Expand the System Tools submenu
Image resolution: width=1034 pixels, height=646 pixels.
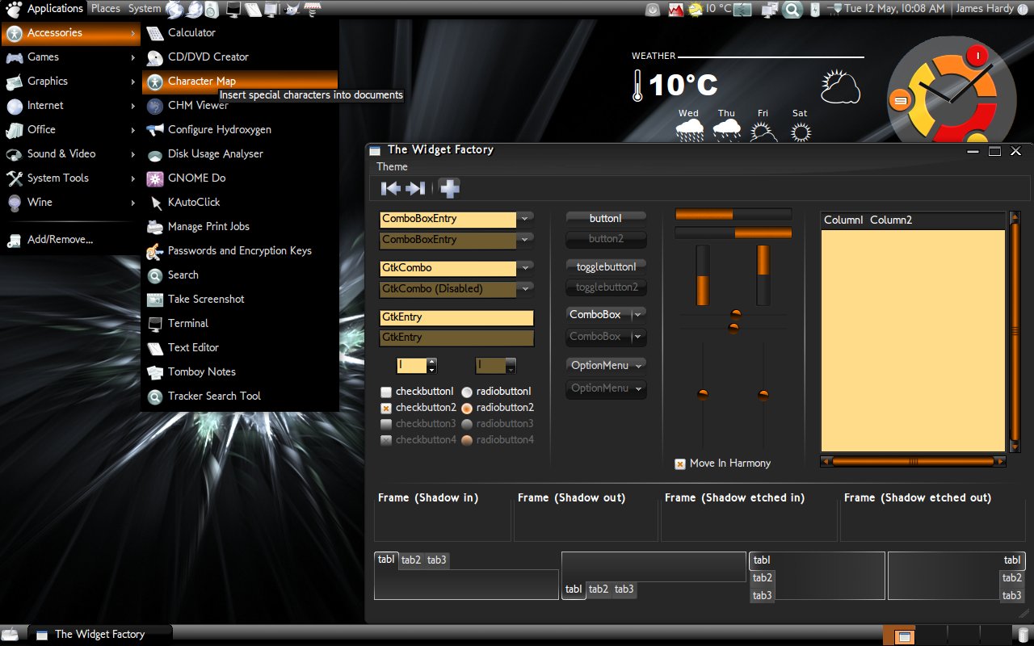pyautogui.click(x=70, y=178)
